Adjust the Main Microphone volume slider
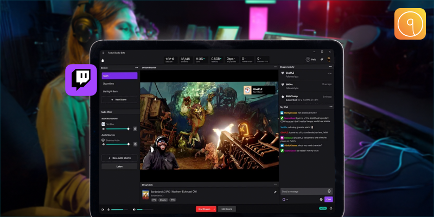The height and width of the screenshot is (217, 434). [x=118, y=129]
